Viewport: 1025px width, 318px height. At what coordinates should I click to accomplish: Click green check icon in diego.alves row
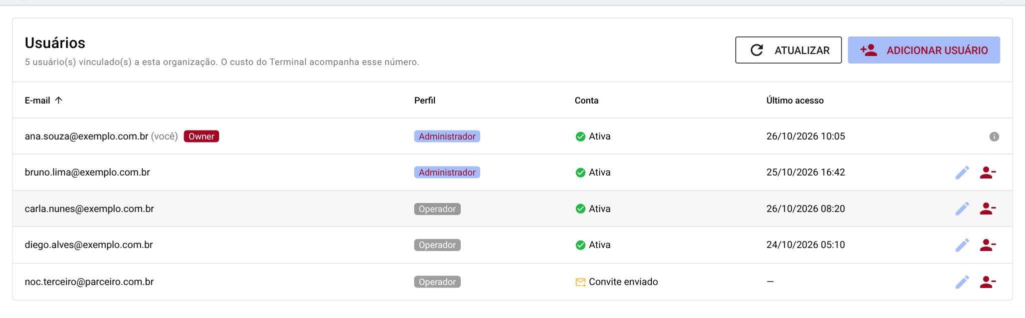pyautogui.click(x=580, y=245)
